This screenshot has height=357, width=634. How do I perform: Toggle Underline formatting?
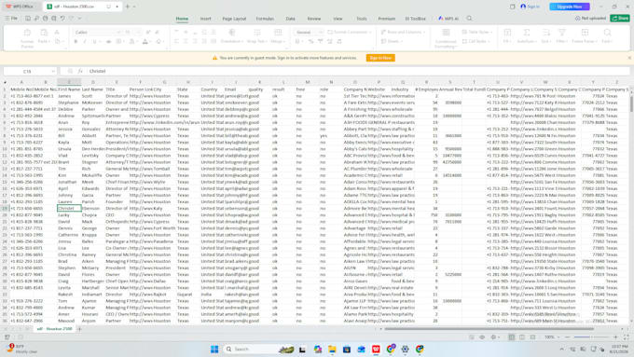[x=94, y=42]
